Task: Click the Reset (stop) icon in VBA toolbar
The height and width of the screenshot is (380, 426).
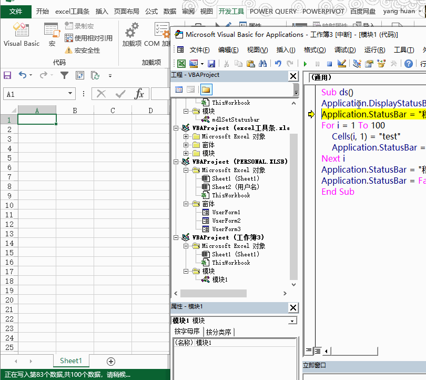Action: point(329,64)
